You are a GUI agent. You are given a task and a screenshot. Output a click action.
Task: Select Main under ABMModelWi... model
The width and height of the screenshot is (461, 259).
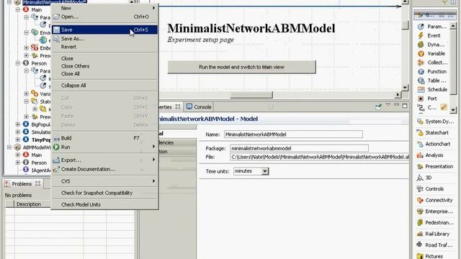(33, 155)
